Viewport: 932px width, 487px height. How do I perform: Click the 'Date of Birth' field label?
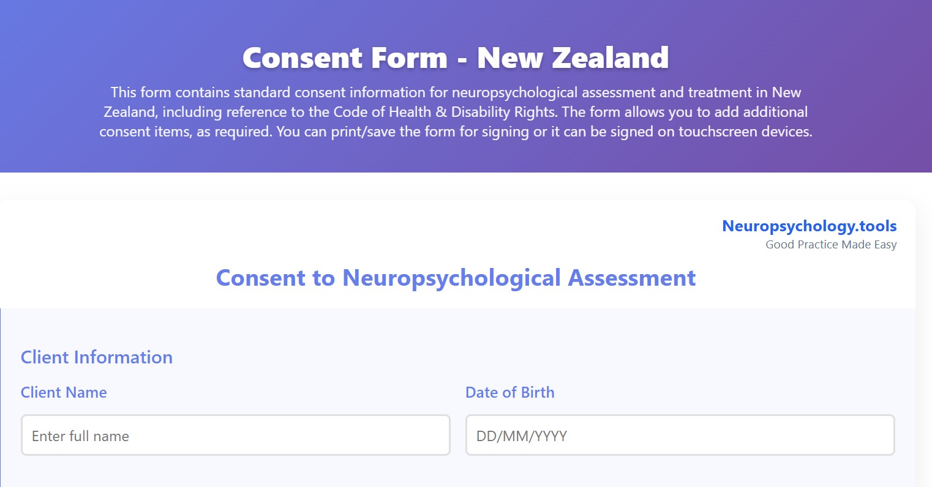click(x=509, y=393)
